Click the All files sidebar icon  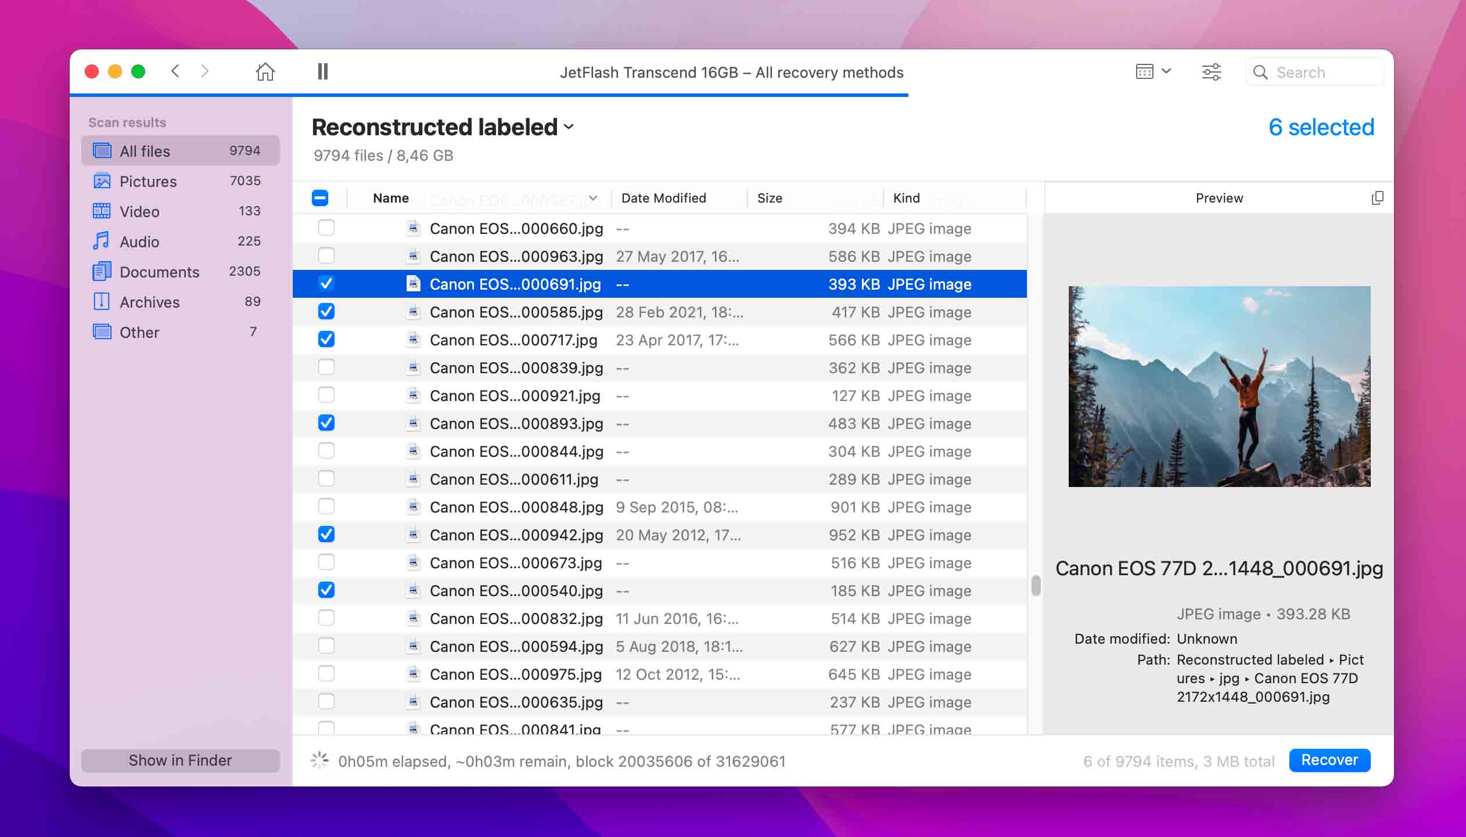click(102, 151)
